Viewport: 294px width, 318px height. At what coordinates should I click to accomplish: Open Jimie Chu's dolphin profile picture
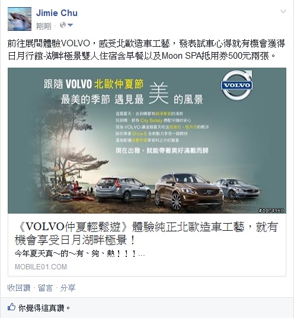[x=20, y=19]
